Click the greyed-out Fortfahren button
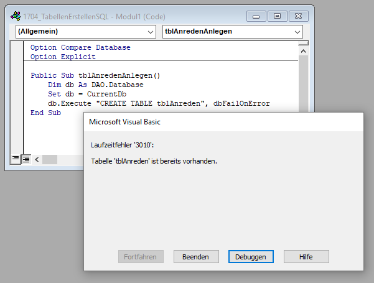The height and width of the screenshot is (283, 374). point(141,256)
